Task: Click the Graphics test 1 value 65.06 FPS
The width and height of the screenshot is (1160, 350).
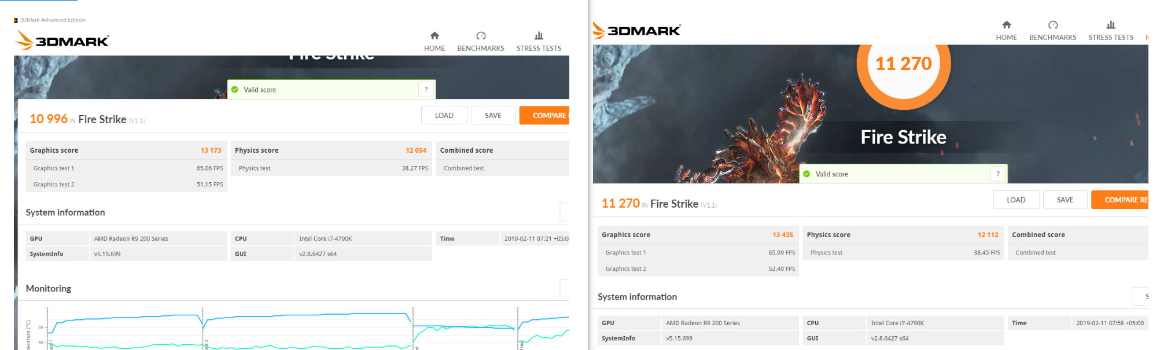Action: click(x=209, y=168)
